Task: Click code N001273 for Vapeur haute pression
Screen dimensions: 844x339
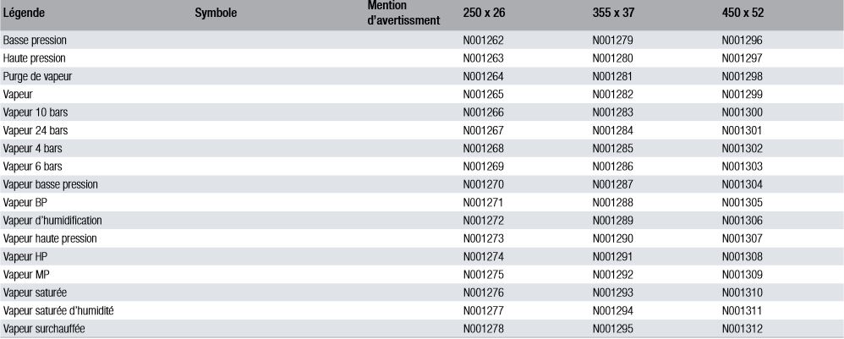Action: [484, 238]
